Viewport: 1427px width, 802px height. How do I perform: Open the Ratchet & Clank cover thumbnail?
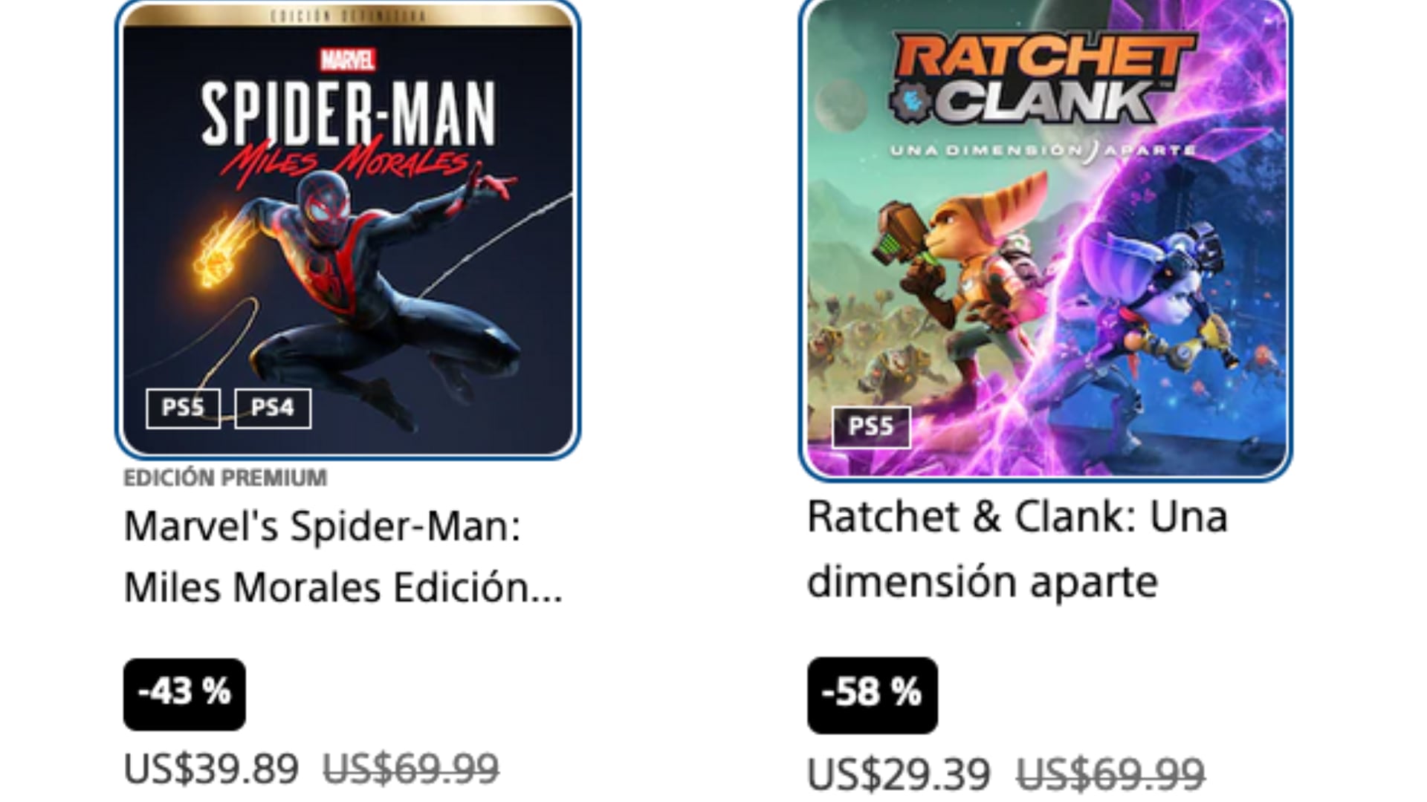[x=1046, y=239]
